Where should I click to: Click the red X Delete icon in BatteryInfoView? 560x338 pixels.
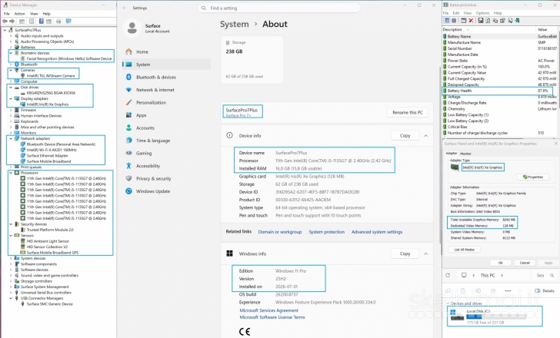click(x=471, y=20)
